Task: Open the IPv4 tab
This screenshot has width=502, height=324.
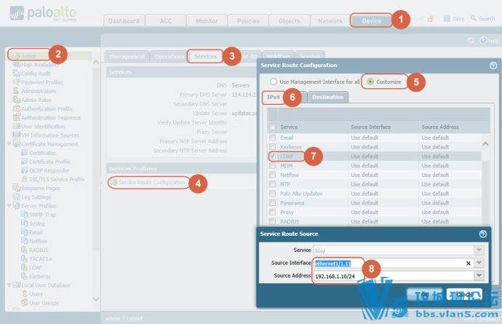Action: click(274, 97)
